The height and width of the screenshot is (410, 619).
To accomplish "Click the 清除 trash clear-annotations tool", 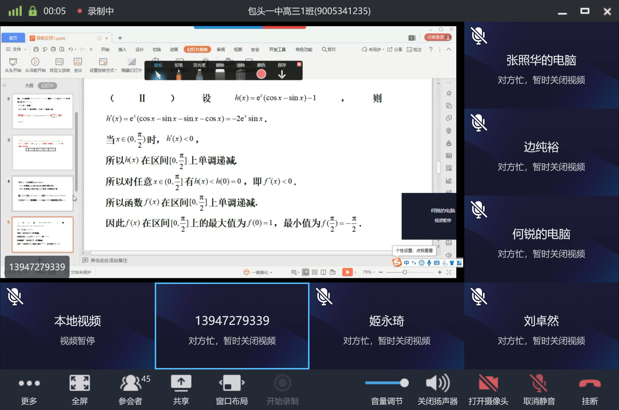I will coord(241,71).
